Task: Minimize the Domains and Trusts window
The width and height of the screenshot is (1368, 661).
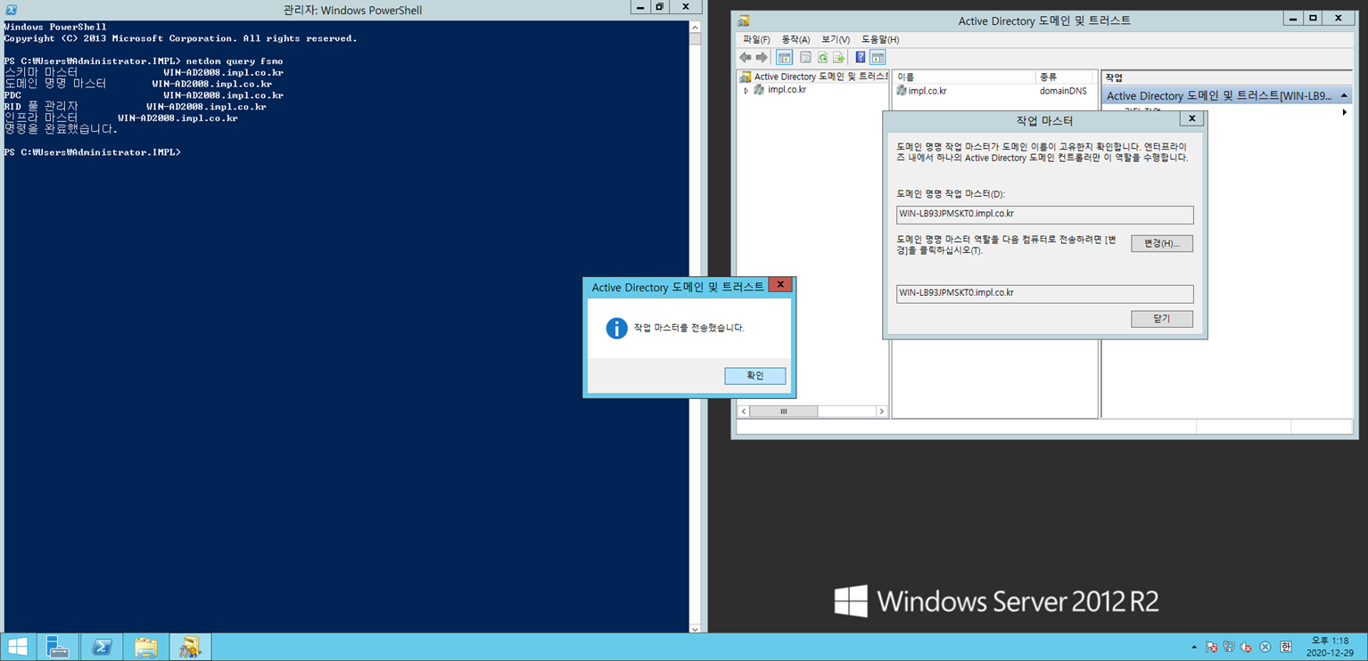Action: 1293,18
